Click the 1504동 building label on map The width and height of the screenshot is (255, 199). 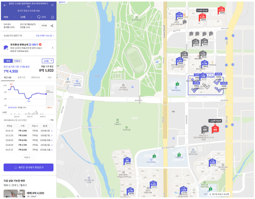click(196, 83)
